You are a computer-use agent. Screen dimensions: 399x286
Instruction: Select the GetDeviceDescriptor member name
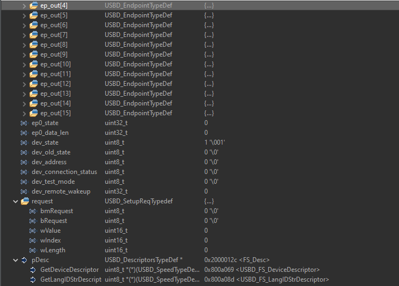click(69, 270)
